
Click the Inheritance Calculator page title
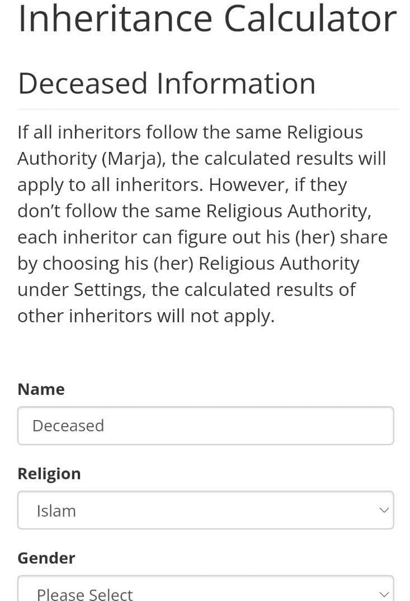[208, 18]
